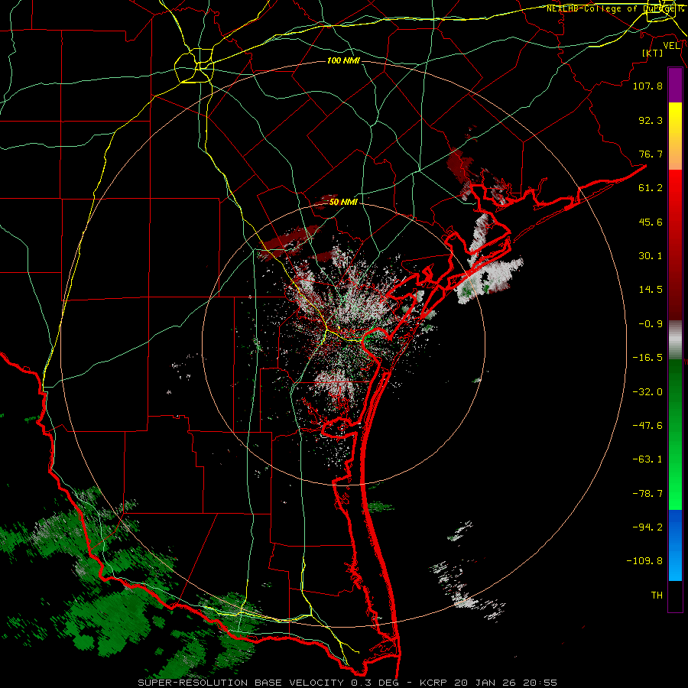Click the 92.3 legend value
688x688 pixels.
pyautogui.click(x=651, y=120)
